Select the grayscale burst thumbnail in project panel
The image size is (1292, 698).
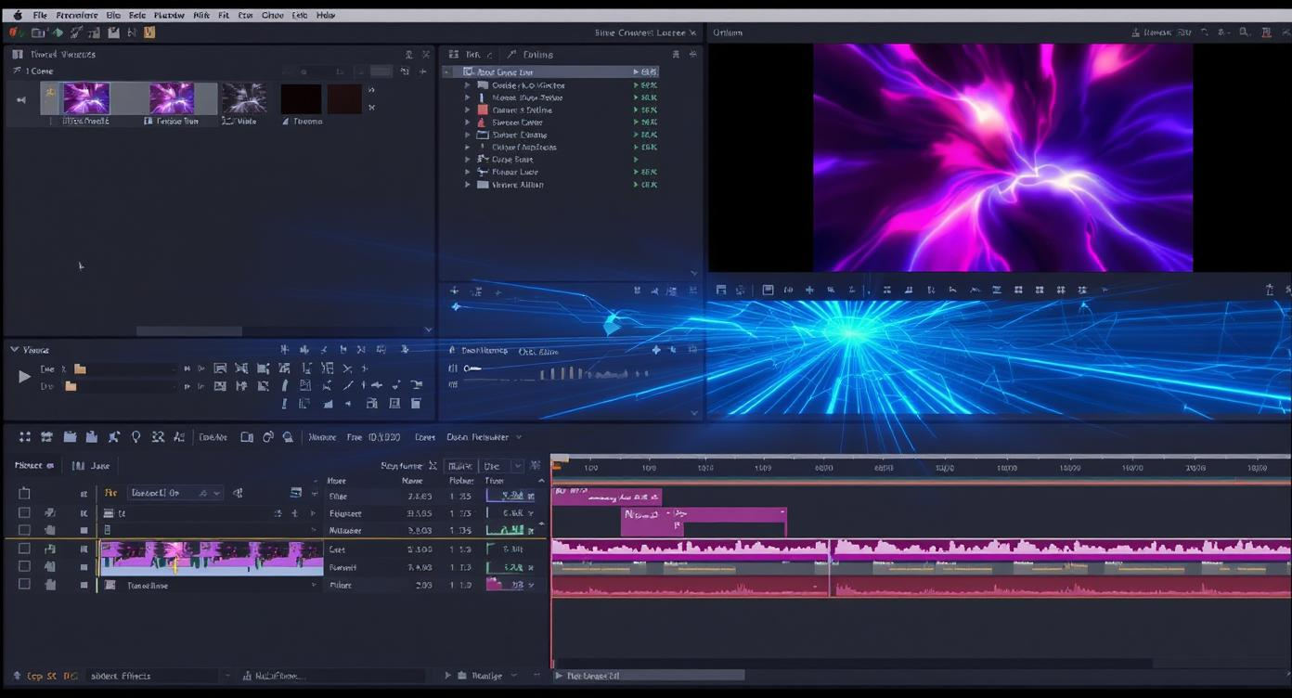pyautogui.click(x=243, y=98)
